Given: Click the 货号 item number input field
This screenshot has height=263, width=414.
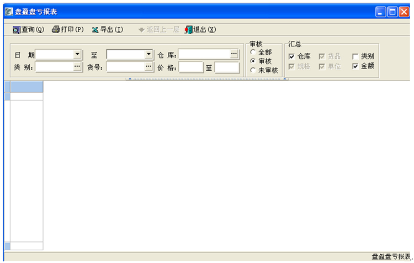Looking at the screenshot, I should (x=126, y=67).
